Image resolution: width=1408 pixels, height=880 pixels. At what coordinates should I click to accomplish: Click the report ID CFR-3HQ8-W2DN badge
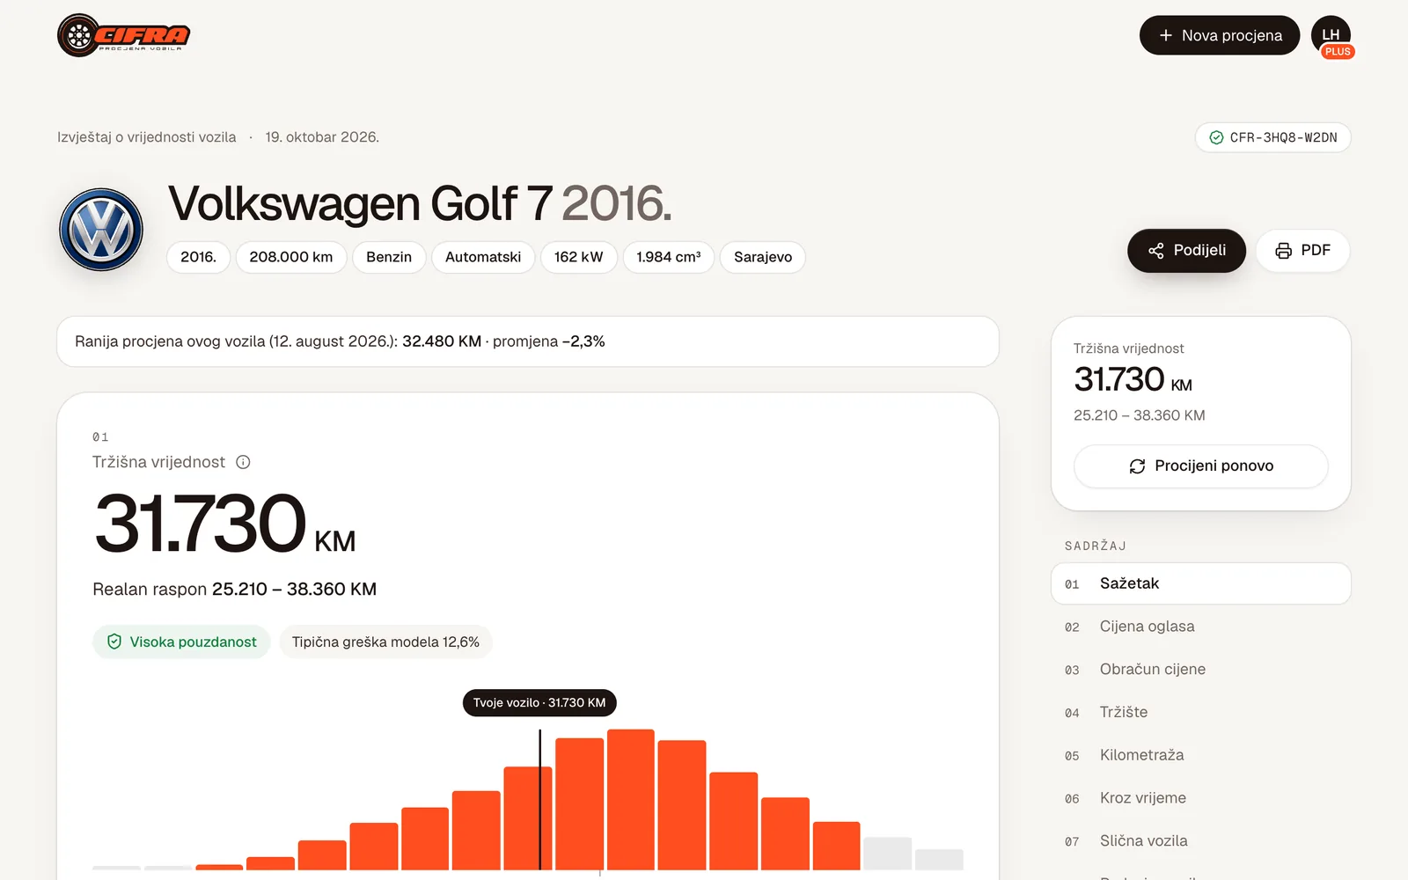tap(1272, 137)
